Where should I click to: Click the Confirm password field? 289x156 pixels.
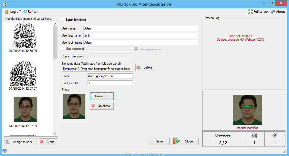(110, 56)
